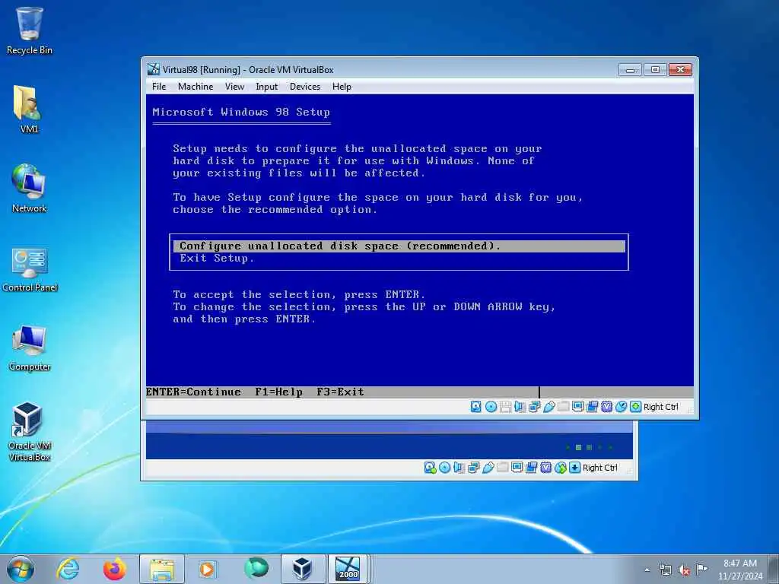Screen dimensions: 779x584
Task: Open Windows Media Player from the taskbar
Action: 208,569
